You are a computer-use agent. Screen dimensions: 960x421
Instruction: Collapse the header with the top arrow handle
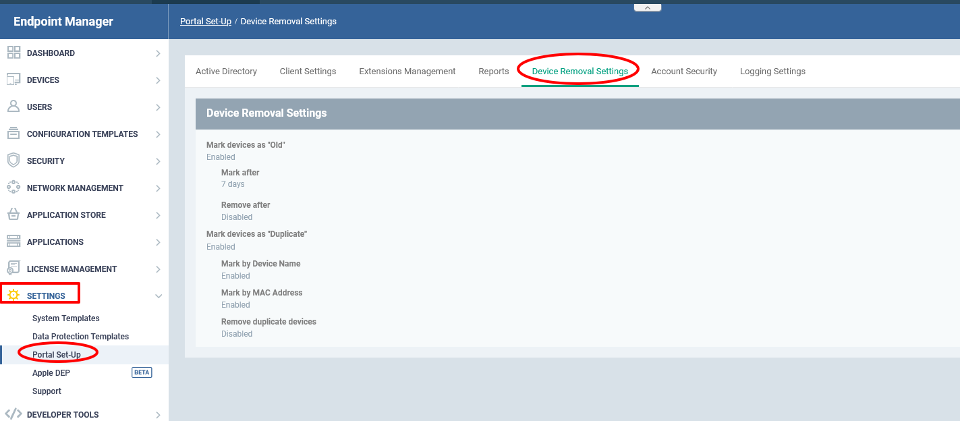click(x=648, y=7)
